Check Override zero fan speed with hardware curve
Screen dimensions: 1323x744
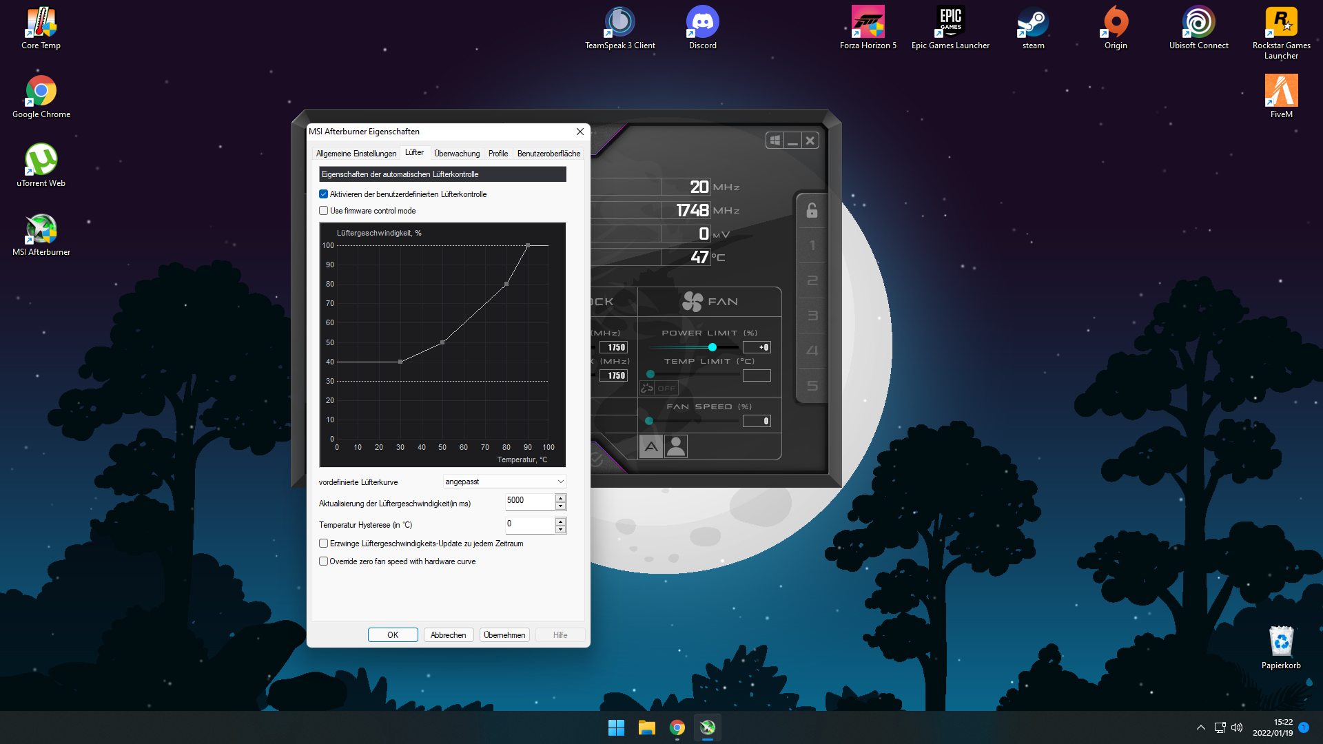coord(324,561)
